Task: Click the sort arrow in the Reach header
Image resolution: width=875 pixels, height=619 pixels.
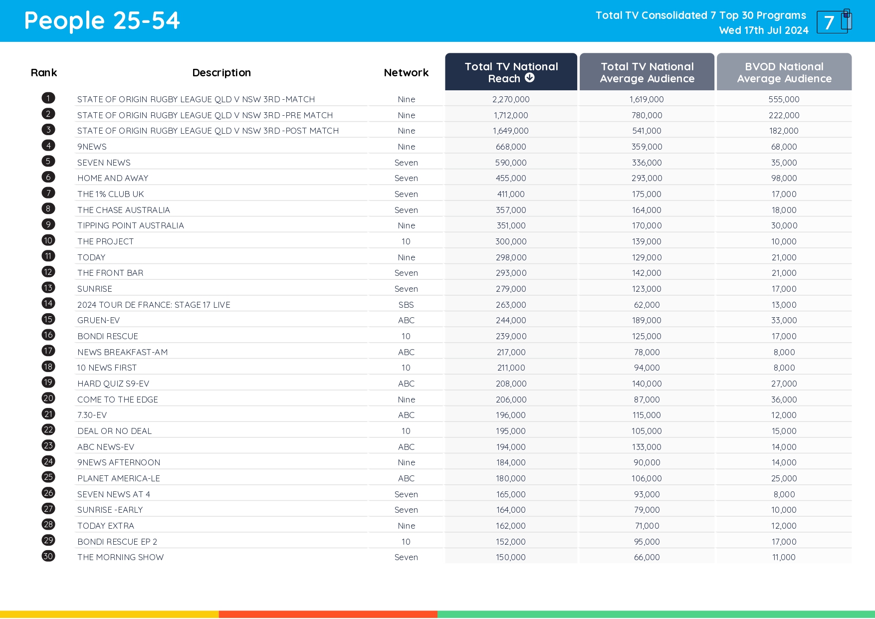Action: 530,78
